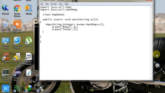Place cursor on the 'import java.util.Map;' line
Screen dimensions: 165x93
click(x=56, y=7)
